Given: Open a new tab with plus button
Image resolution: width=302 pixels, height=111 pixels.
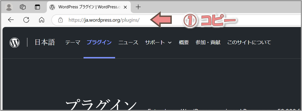Looking at the screenshot, I should click(138, 7).
